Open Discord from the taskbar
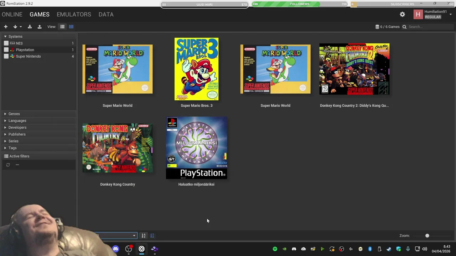Viewport: 456px width, 256px height. (x=115, y=249)
